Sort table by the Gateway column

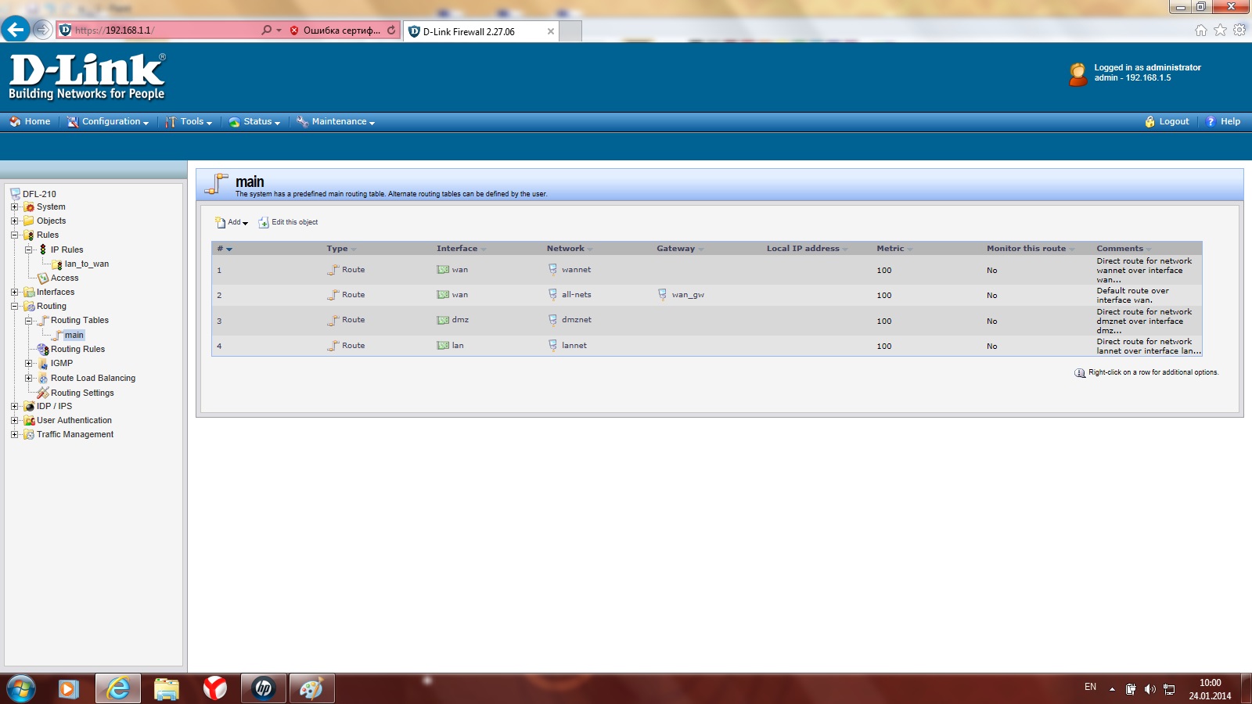pyautogui.click(x=680, y=249)
